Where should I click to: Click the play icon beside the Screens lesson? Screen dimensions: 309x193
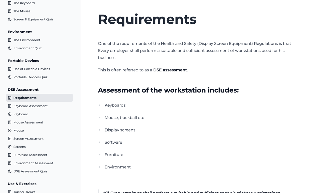9,147
